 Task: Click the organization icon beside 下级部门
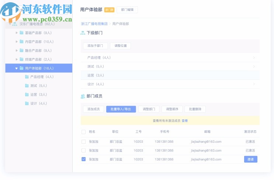83,33
